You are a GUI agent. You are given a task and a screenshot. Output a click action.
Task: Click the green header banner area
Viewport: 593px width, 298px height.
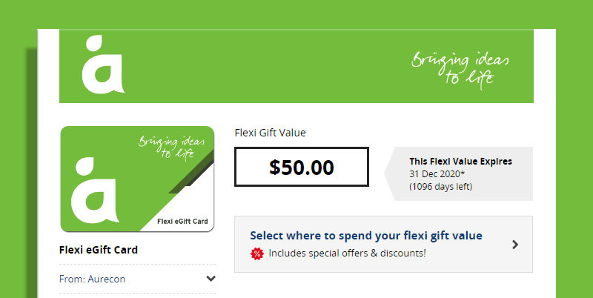pyautogui.click(x=296, y=66)
